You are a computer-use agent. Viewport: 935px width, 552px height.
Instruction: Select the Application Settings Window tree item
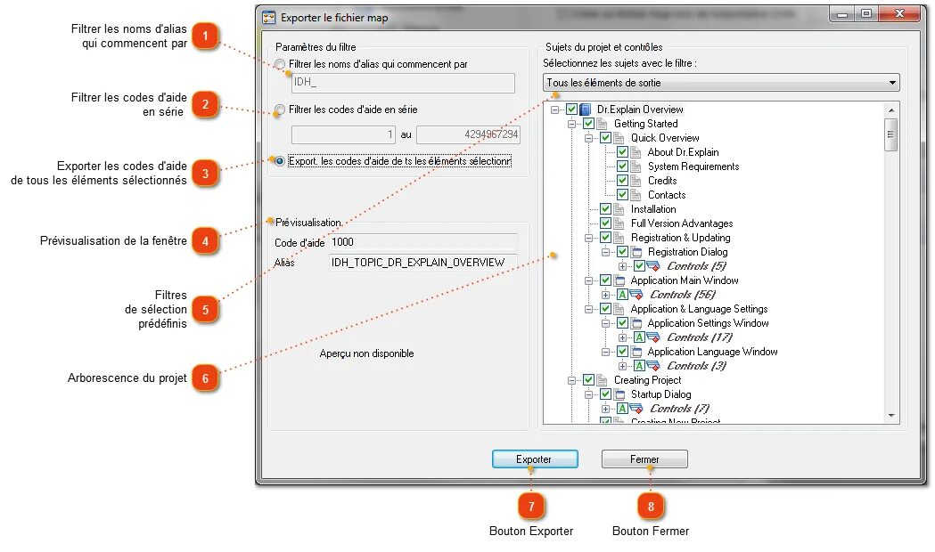(709, 323)
